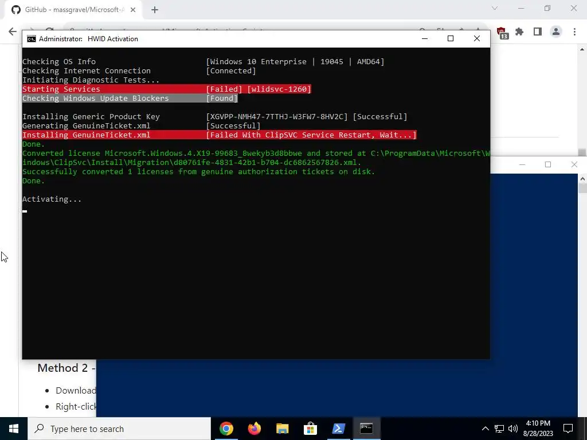Maximize the HWID Activation window
This screenshot has width=587, height=440.
click(x=451, y=38)
